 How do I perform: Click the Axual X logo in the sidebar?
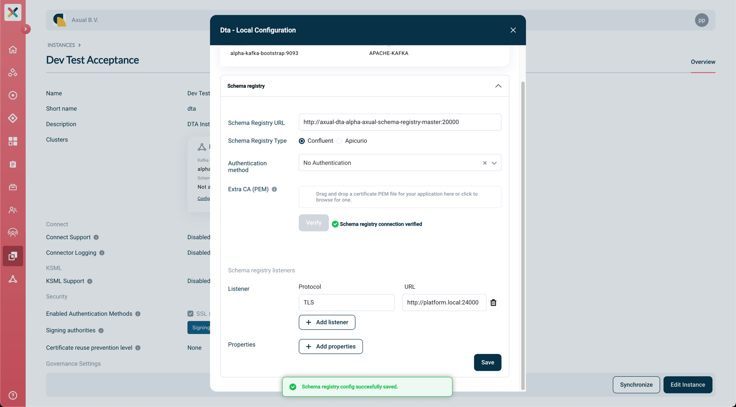click(x=13, y=12)
